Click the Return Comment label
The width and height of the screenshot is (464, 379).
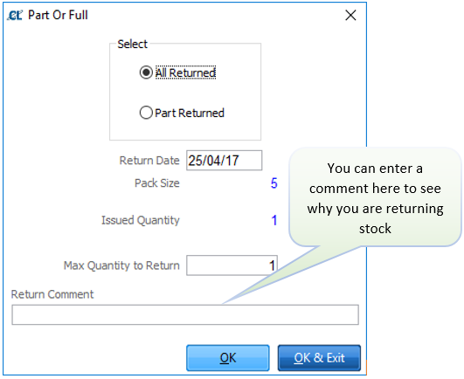click(x=52, y=294)
